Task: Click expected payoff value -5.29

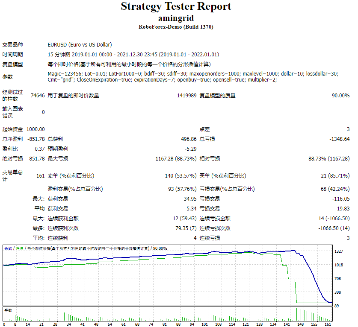Action: 191,149
